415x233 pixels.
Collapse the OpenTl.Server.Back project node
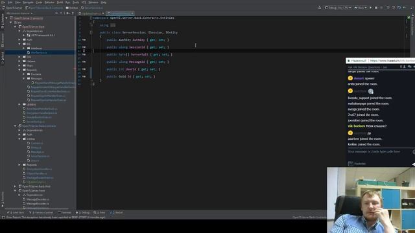[x=15, y=27]
